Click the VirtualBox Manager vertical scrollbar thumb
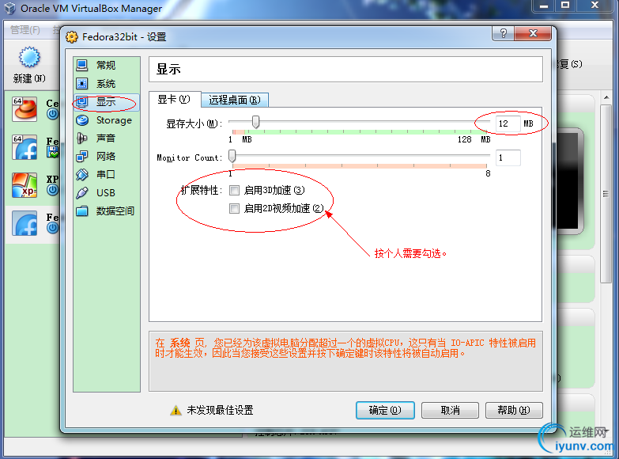 pos(606,194)
